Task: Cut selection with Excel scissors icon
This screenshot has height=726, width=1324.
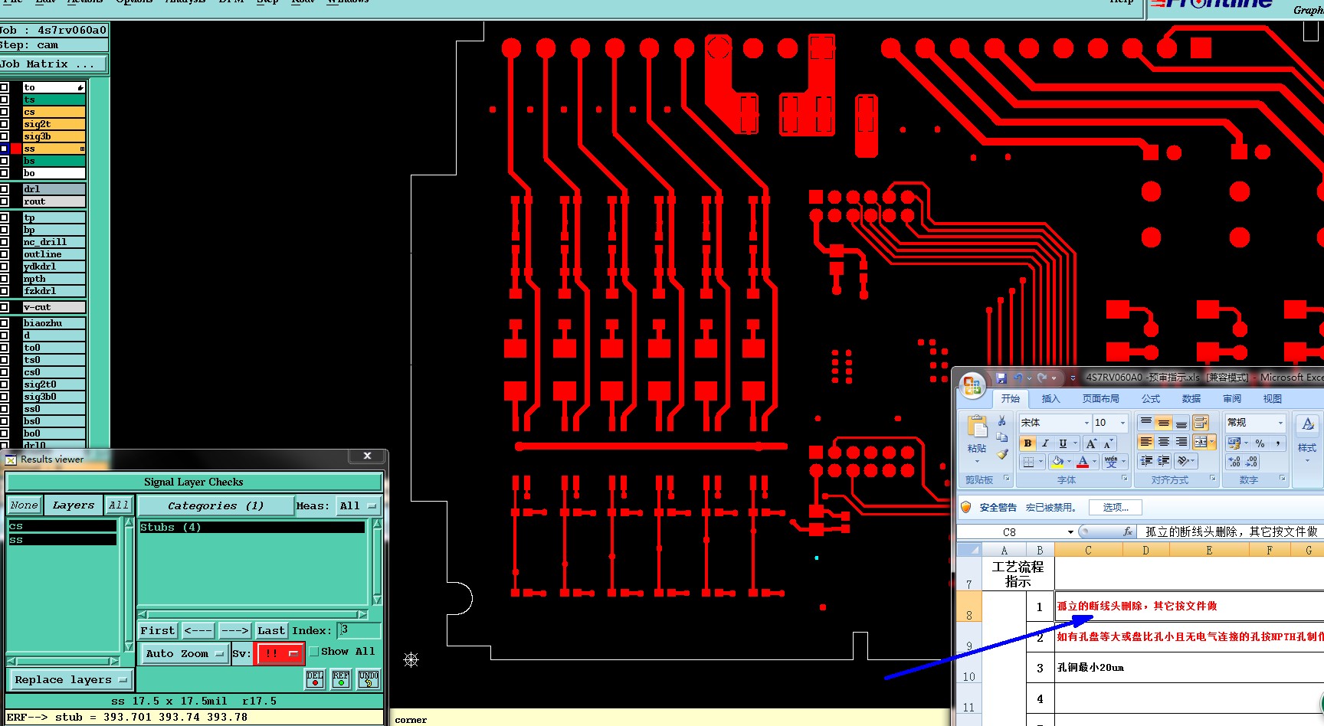Action: 1001,421
